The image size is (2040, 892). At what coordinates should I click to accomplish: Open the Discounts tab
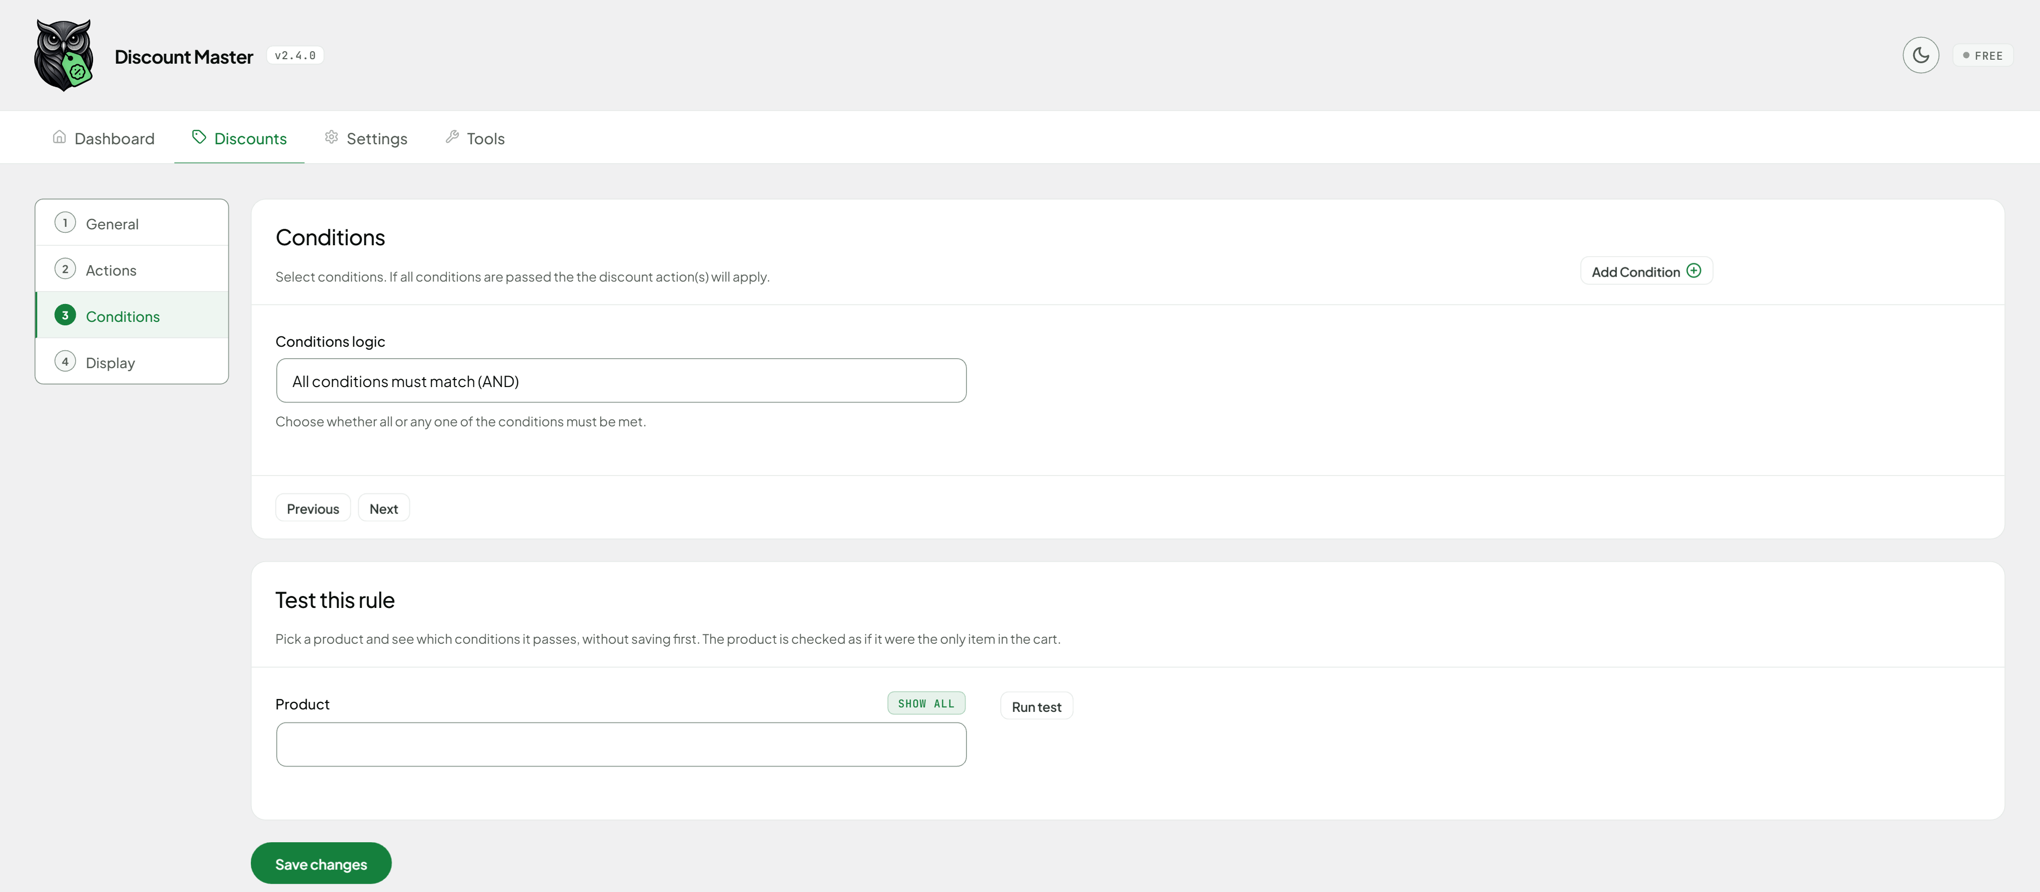pos(239,138)
